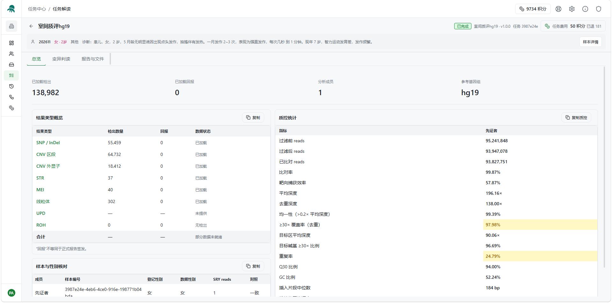
Task: Switch to the 变异判读 tab
Action: coord(61,59)
